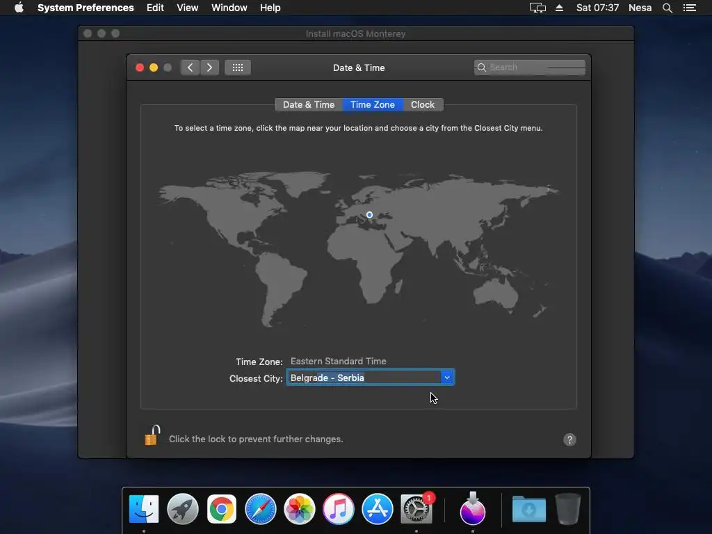The width and height of the screenshot is (712, 534).
Task: Open the Downloads folder in Dock
Action: pos(529,509)
